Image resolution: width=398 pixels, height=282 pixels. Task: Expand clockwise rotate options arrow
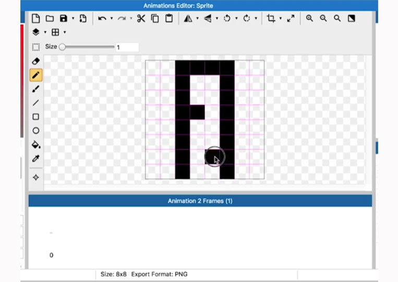coord(256,18)
